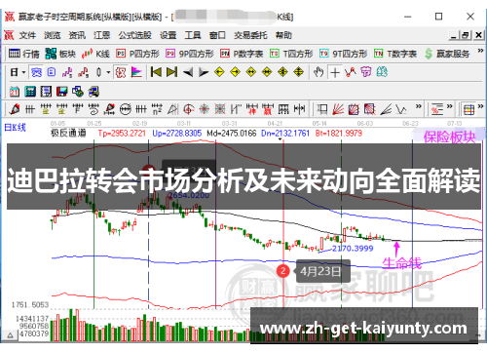
Task: Open the 设置 menu
Action: click(168, 35)
